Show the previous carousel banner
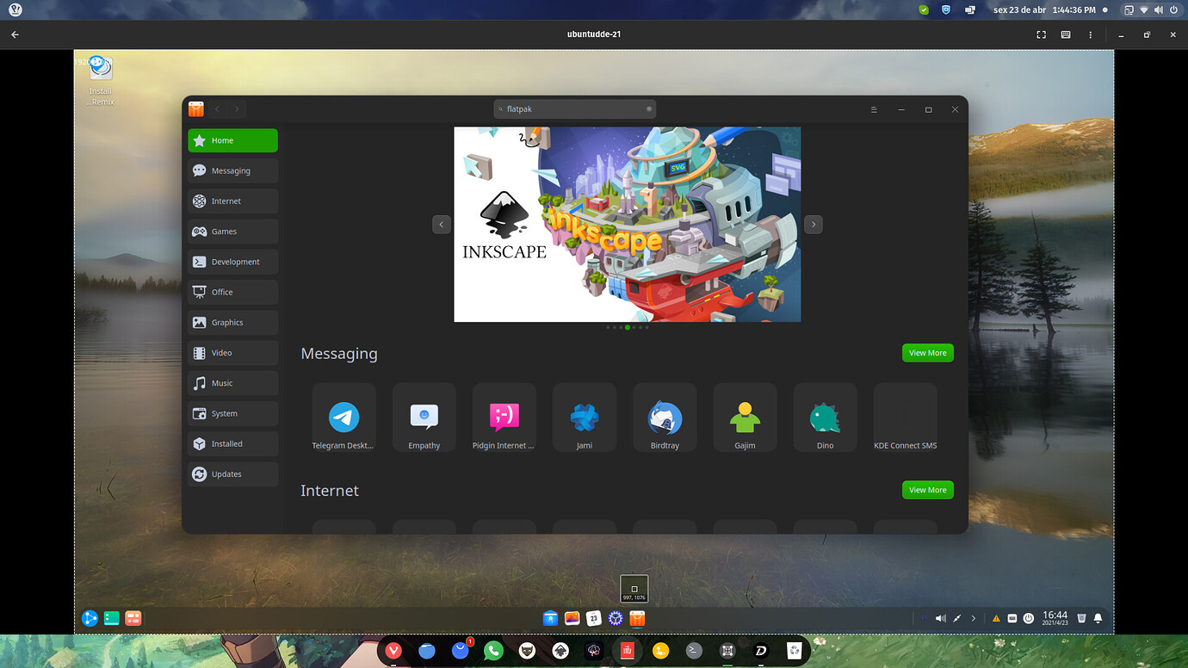The image size is (1188, 668). tap(441, 224)
